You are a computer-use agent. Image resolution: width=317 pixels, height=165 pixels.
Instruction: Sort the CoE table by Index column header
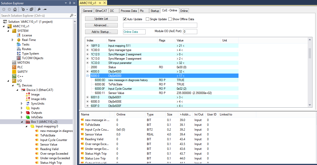pyautogui.click(x=96, y=40)
